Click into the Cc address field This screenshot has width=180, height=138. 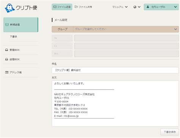pos(126,46)
